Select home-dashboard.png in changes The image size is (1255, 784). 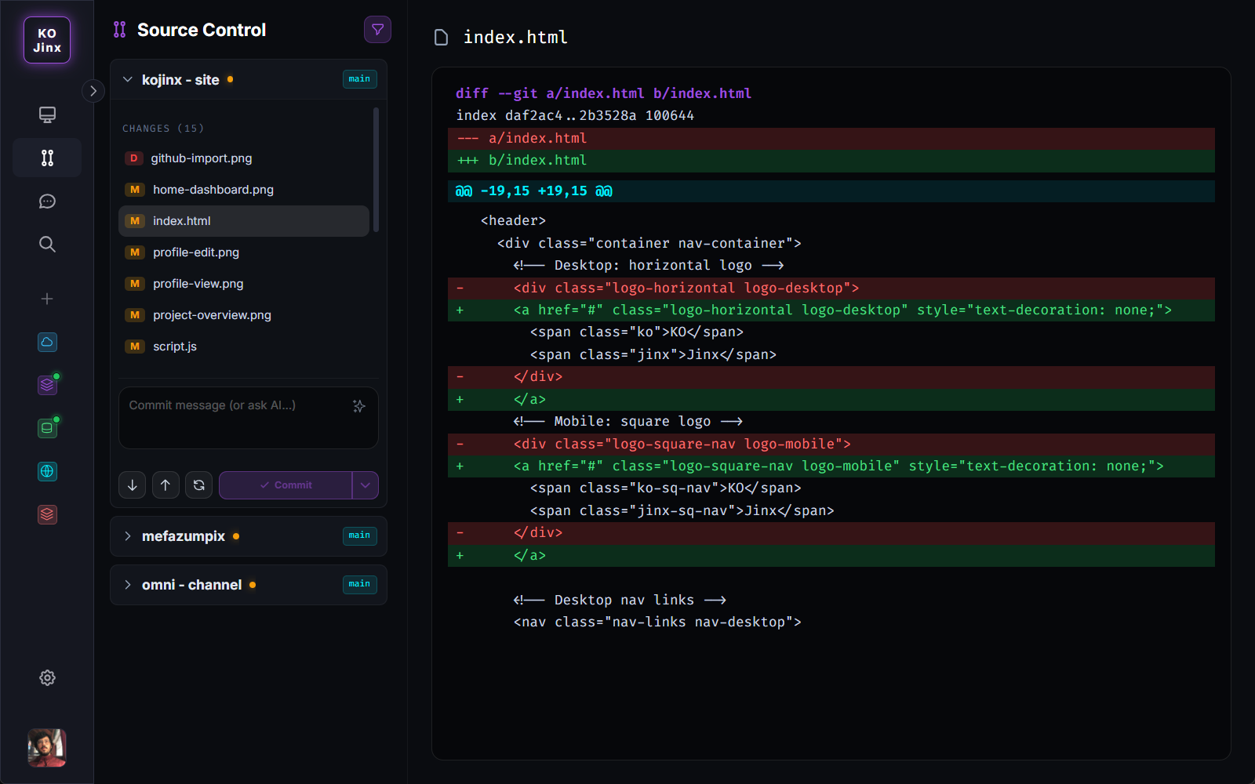[x=244, y=190]
